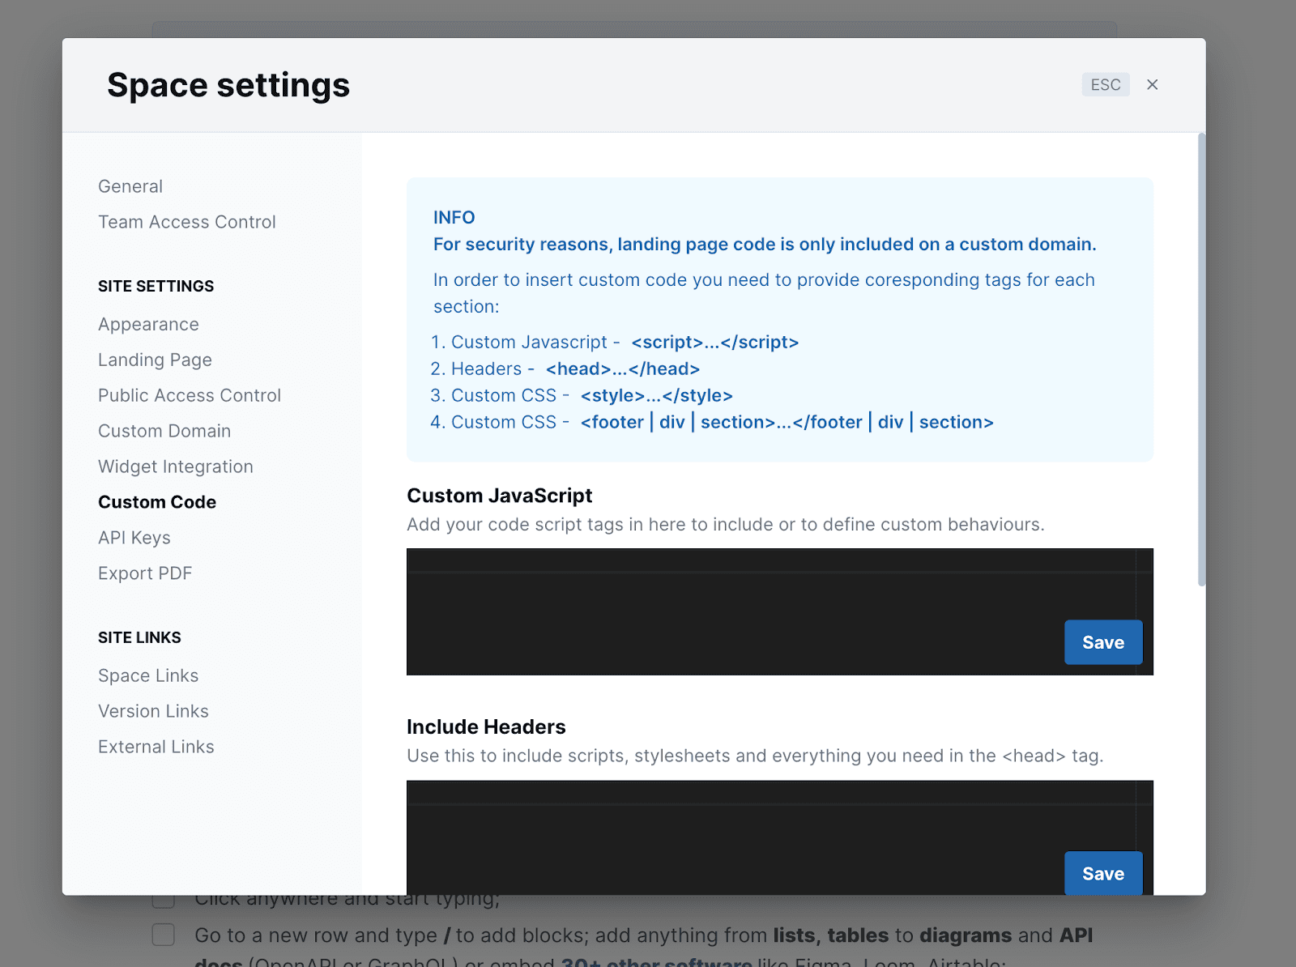Open Space Links section

pyautogui.click(x=148, y=675)
